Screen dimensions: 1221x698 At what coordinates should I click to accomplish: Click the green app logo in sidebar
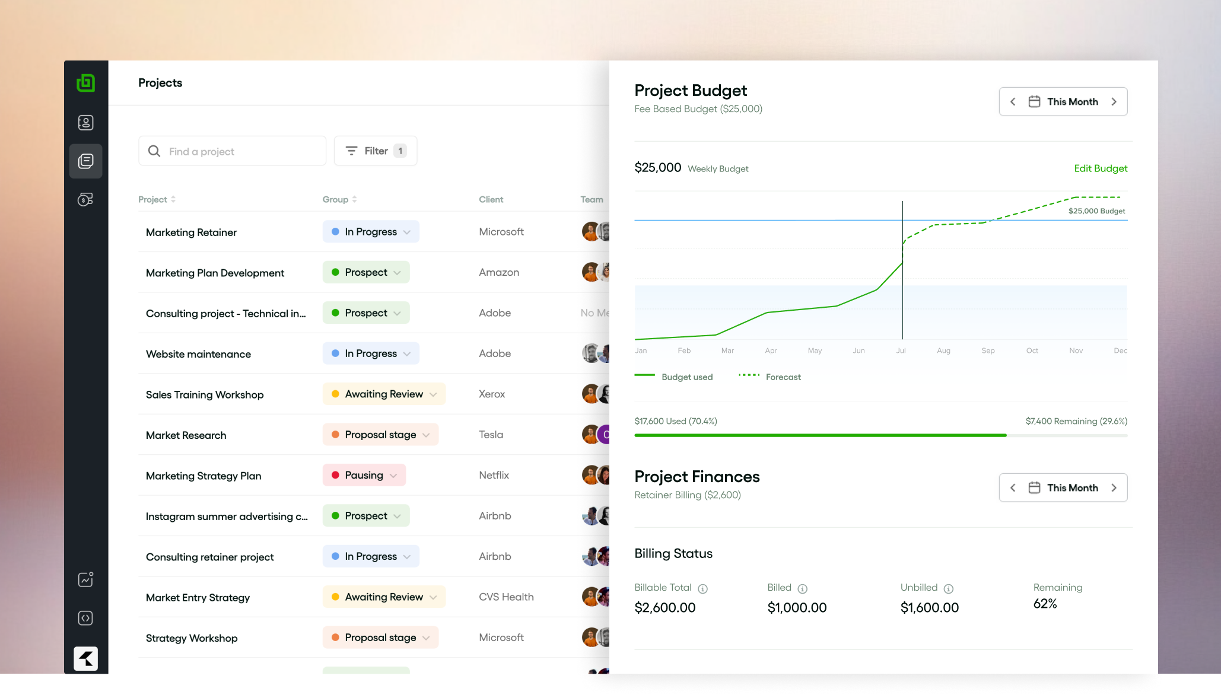coord(85,83)
